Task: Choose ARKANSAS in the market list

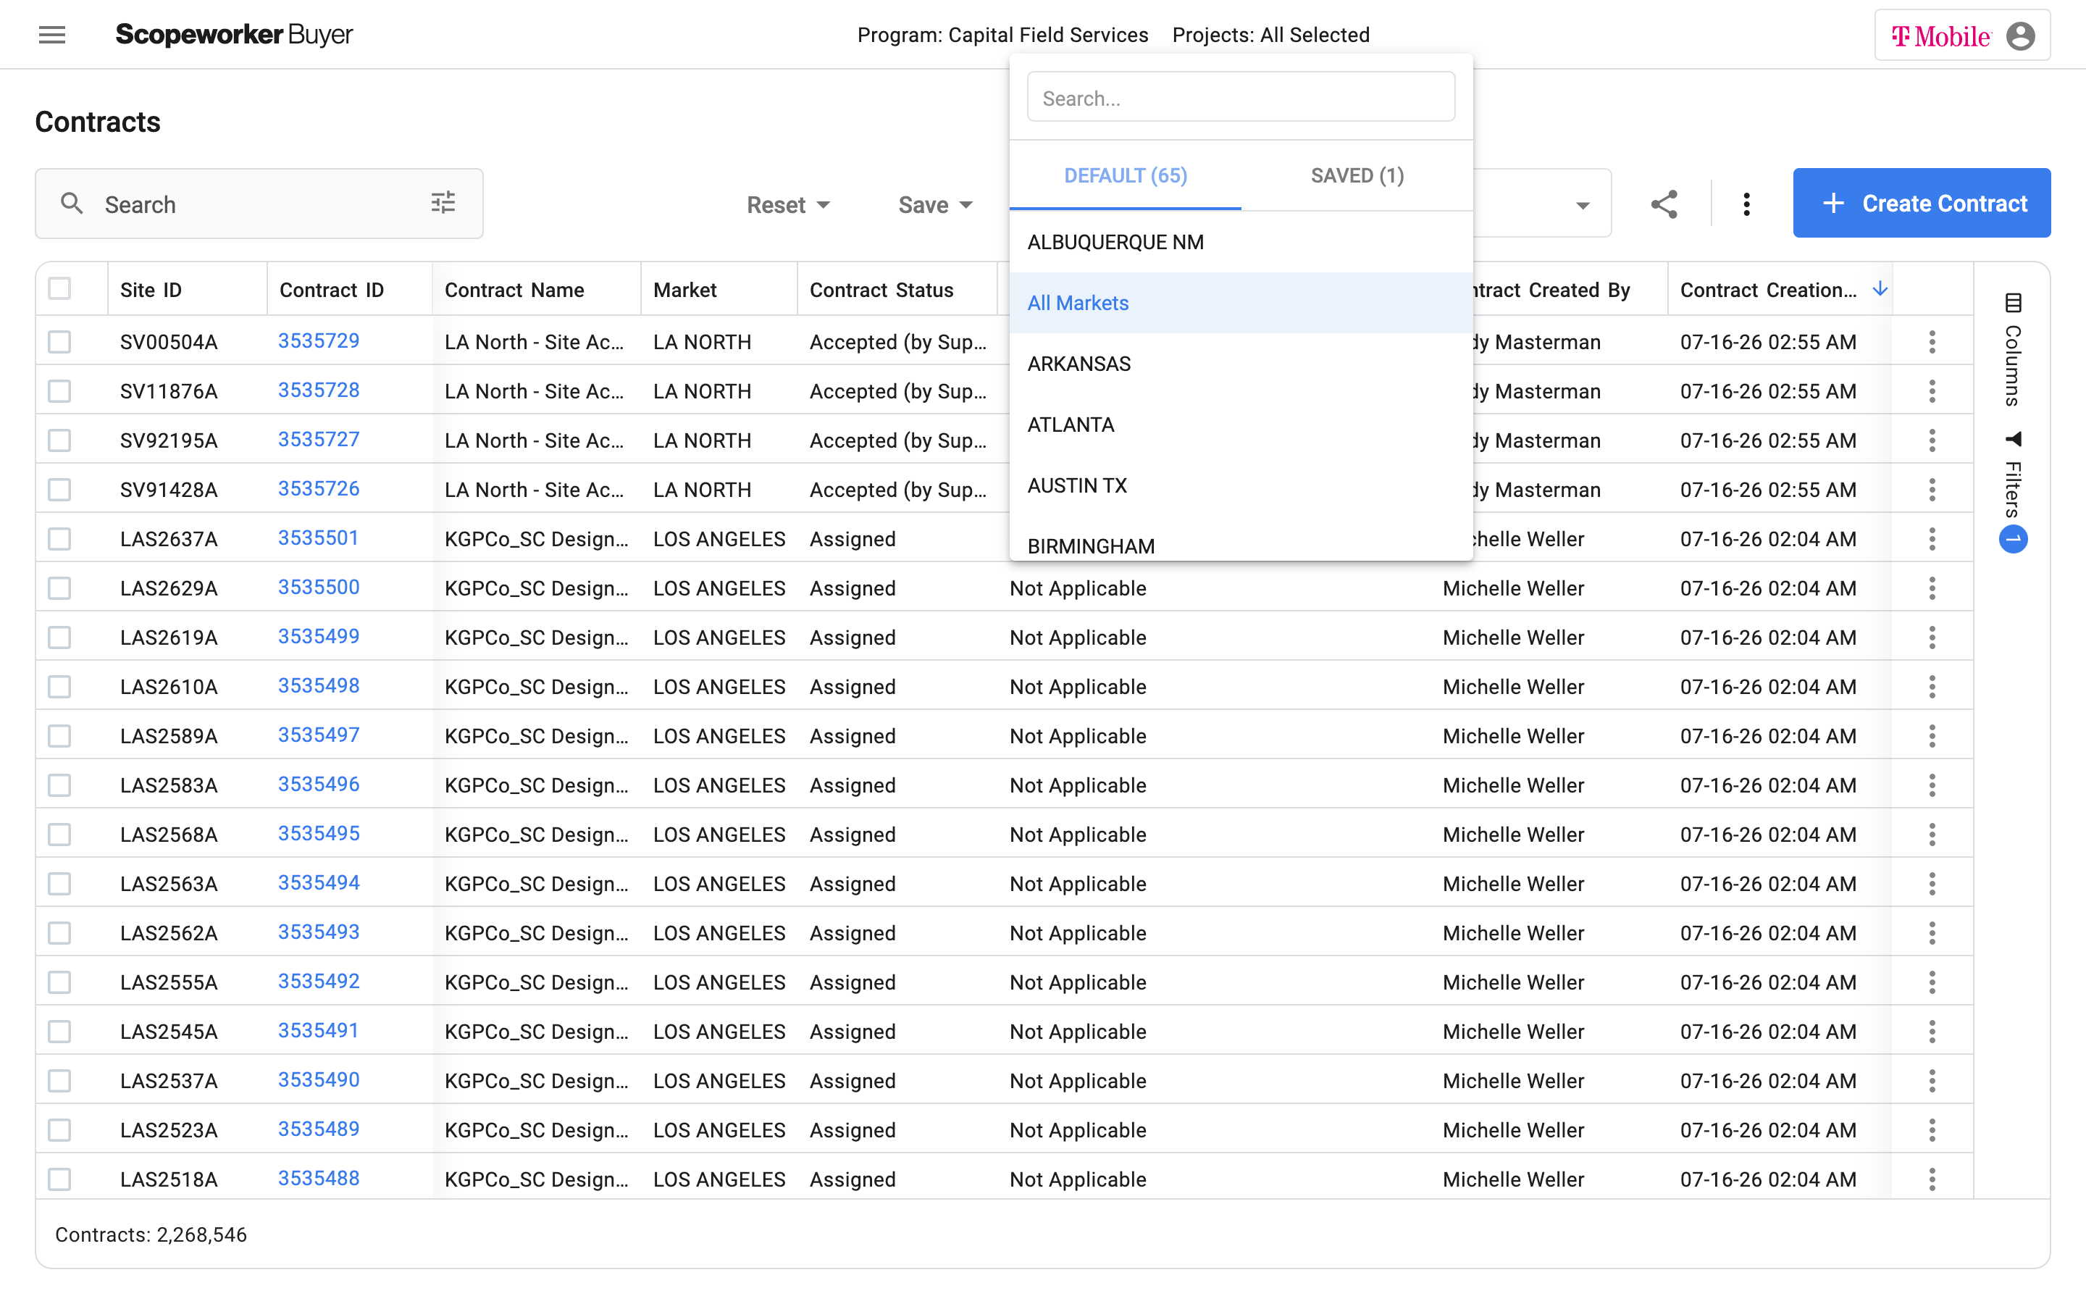Action: [x=1241, y=364]
